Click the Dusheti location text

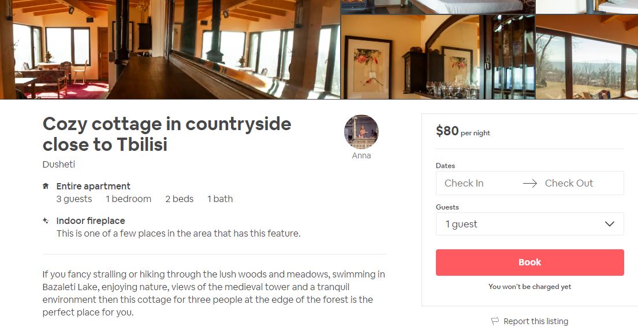(59, 164)
